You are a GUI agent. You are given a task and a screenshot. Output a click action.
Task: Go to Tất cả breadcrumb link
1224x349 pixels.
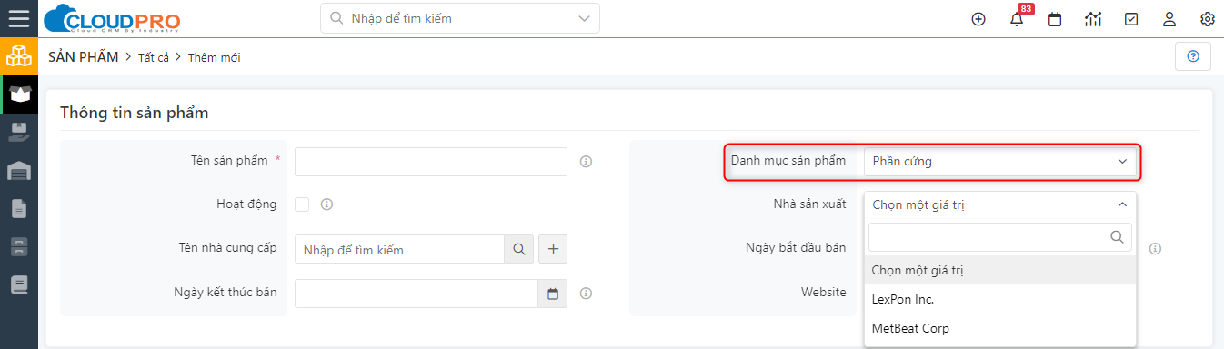154,57
